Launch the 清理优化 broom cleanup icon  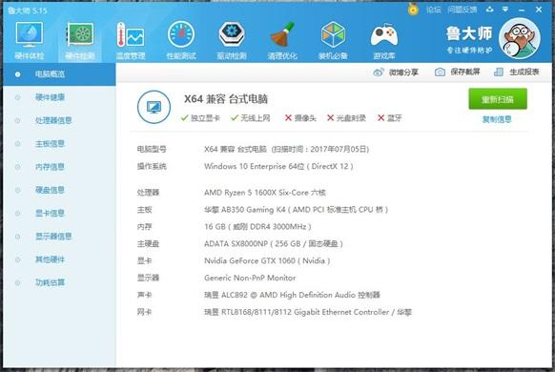point(282,40)
